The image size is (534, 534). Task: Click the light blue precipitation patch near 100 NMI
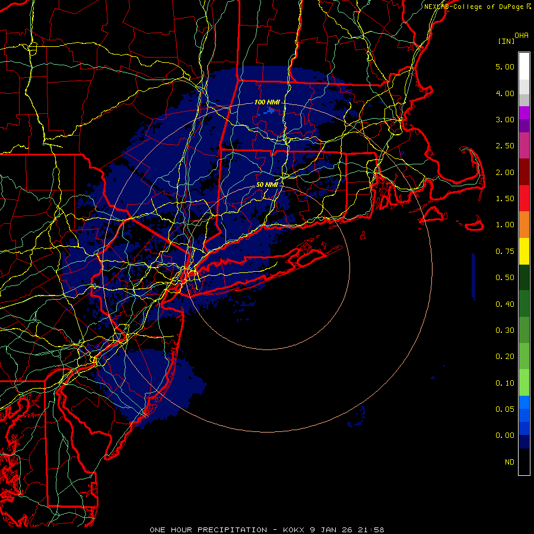(270, 111)
